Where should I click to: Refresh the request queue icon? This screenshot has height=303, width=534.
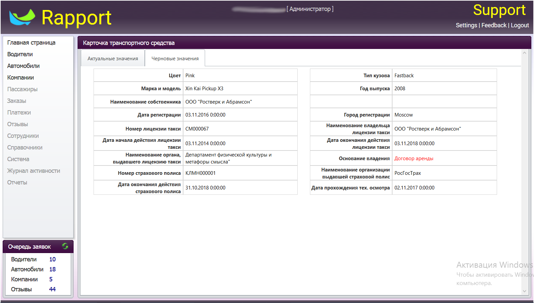(65, 246)
